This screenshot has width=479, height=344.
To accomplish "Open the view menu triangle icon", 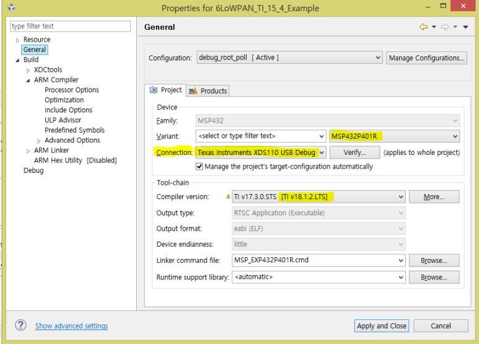I will [465, 27].
